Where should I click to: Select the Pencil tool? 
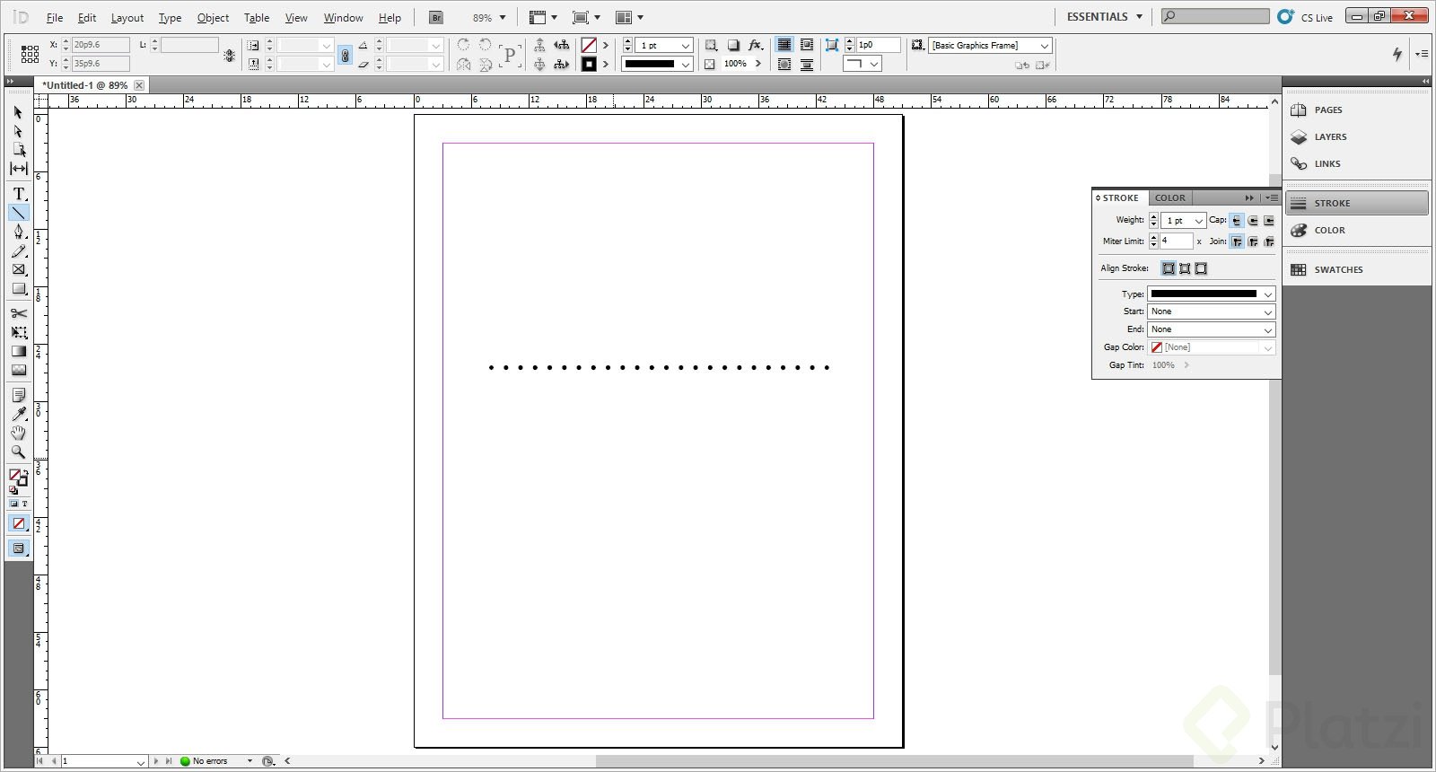click(18, 250)
